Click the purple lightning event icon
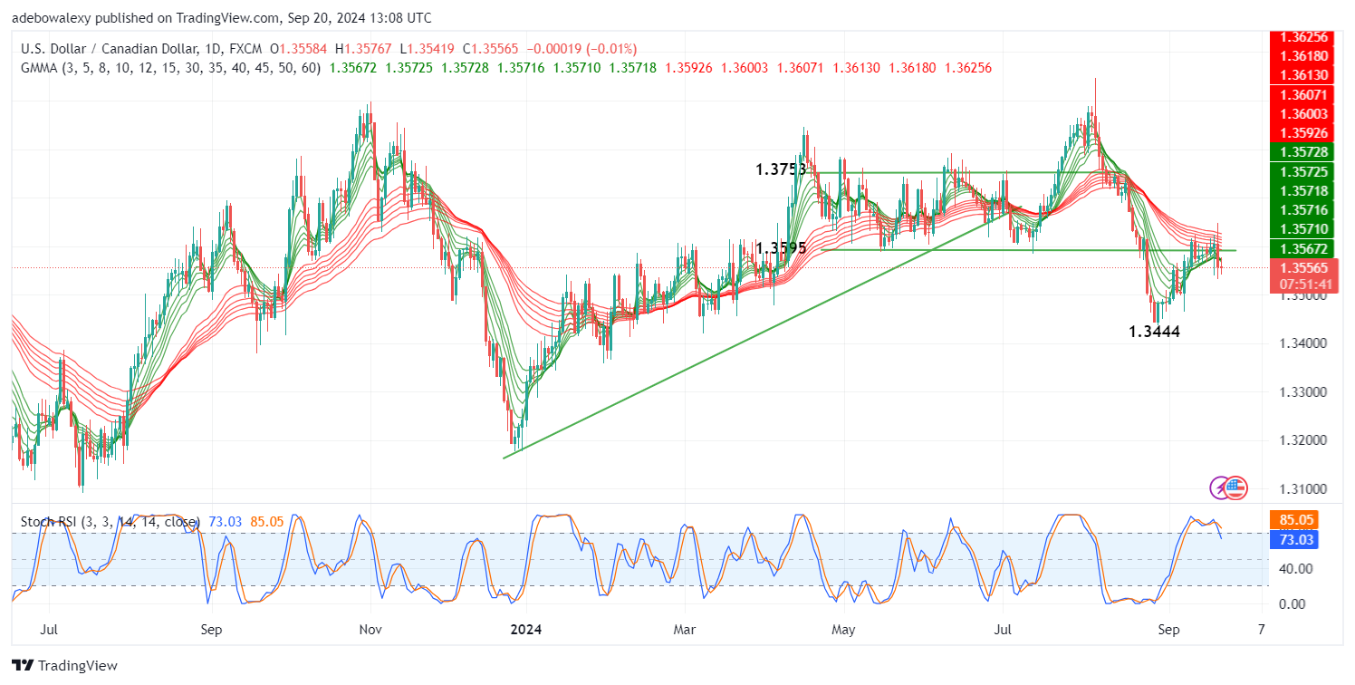The width and height of the screenshot is (1355, 685). pos(1221,487)
